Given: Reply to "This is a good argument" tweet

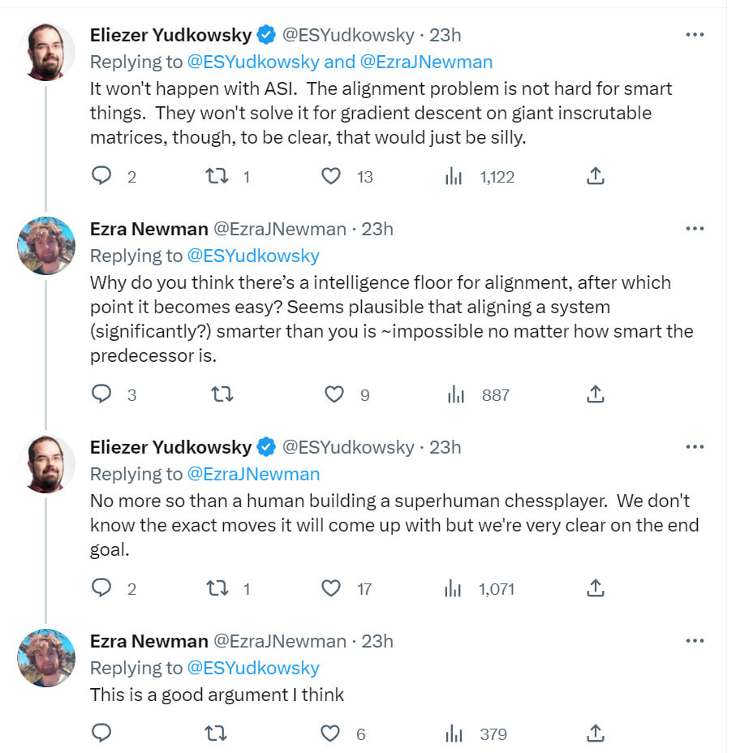Looking at the screenshot, I should (101, 734).
